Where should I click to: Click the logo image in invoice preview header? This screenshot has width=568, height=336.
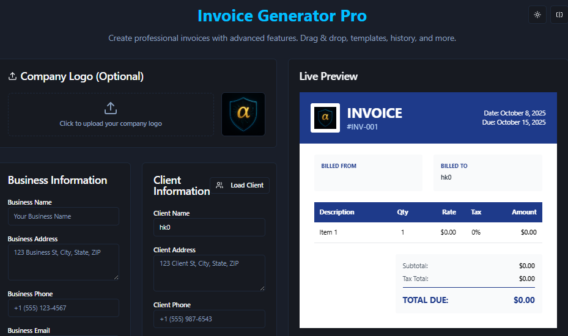[325, 118]
